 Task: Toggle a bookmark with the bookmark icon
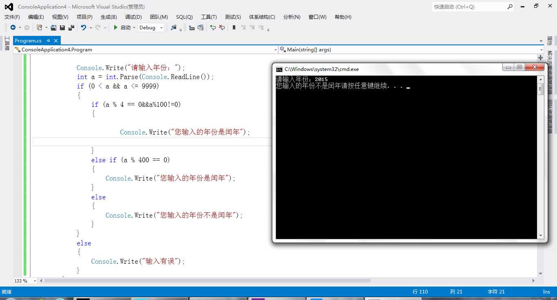point(234,28)
